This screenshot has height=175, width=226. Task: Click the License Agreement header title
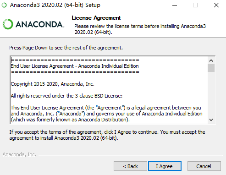tap(96, 18)
